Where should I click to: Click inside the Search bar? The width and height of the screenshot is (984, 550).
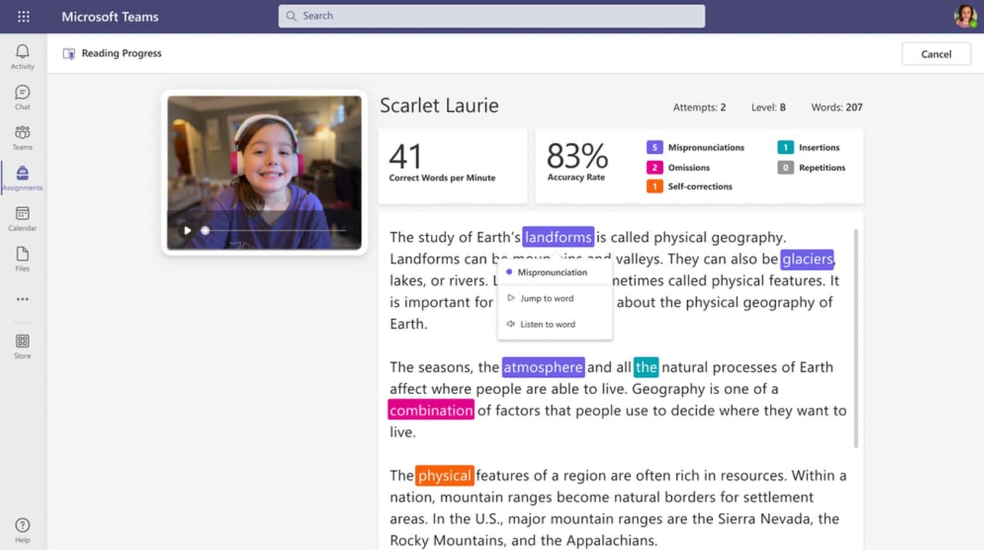pos(491,16)
